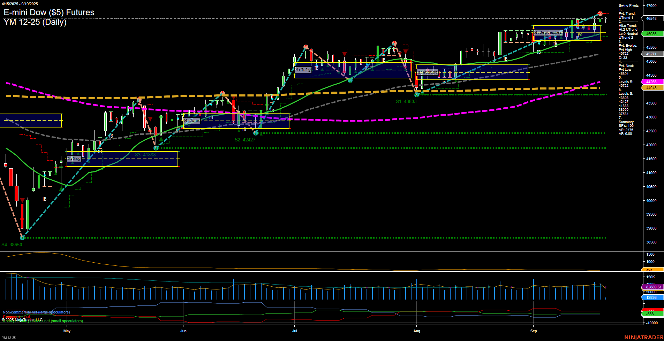Click the 45500 price axis label
This screenshot has height=341, width=664.
tap(651, 47)
